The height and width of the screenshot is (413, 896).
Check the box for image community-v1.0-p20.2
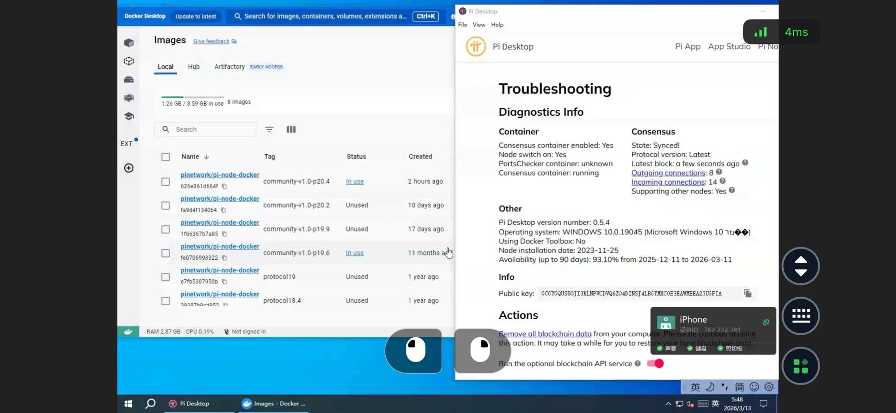click(166, 206)
